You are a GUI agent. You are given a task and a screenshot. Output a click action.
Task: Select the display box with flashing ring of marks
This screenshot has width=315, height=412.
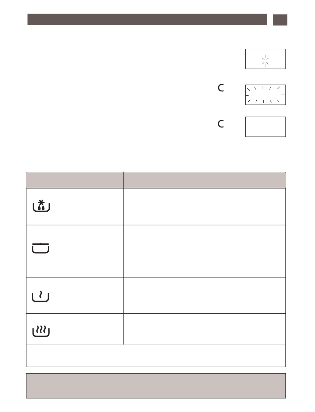(266, 95)
